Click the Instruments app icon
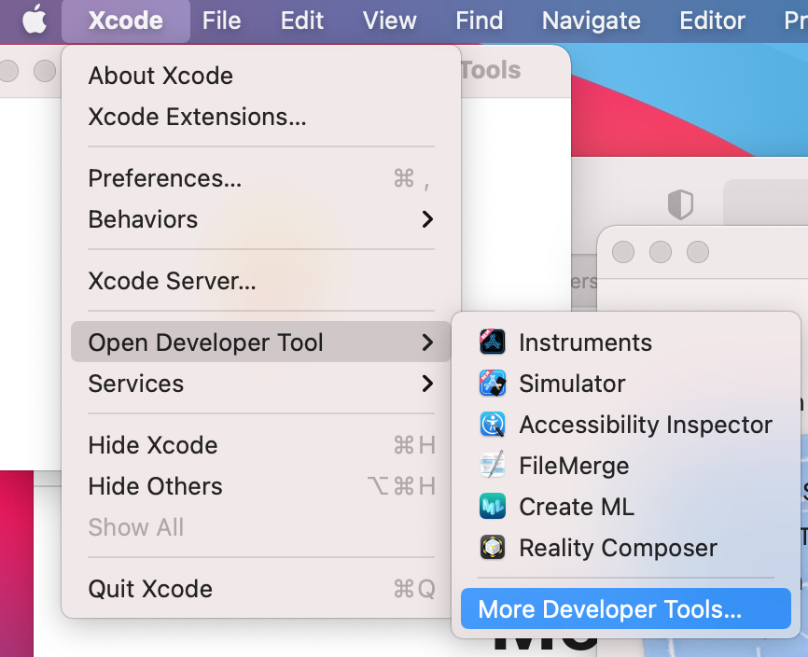 493,342
